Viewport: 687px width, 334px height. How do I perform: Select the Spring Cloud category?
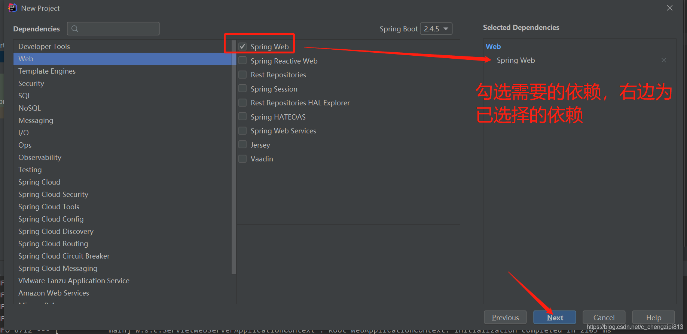122,182
